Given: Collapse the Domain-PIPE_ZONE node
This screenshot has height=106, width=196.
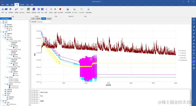Looking at the screenshot, I should pyautogui.click(x=7, y=67).
